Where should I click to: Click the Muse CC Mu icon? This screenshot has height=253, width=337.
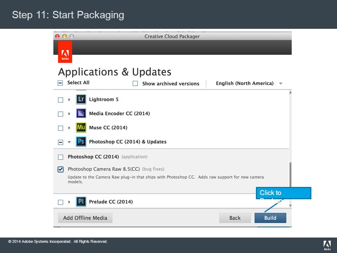click(81, 127)
